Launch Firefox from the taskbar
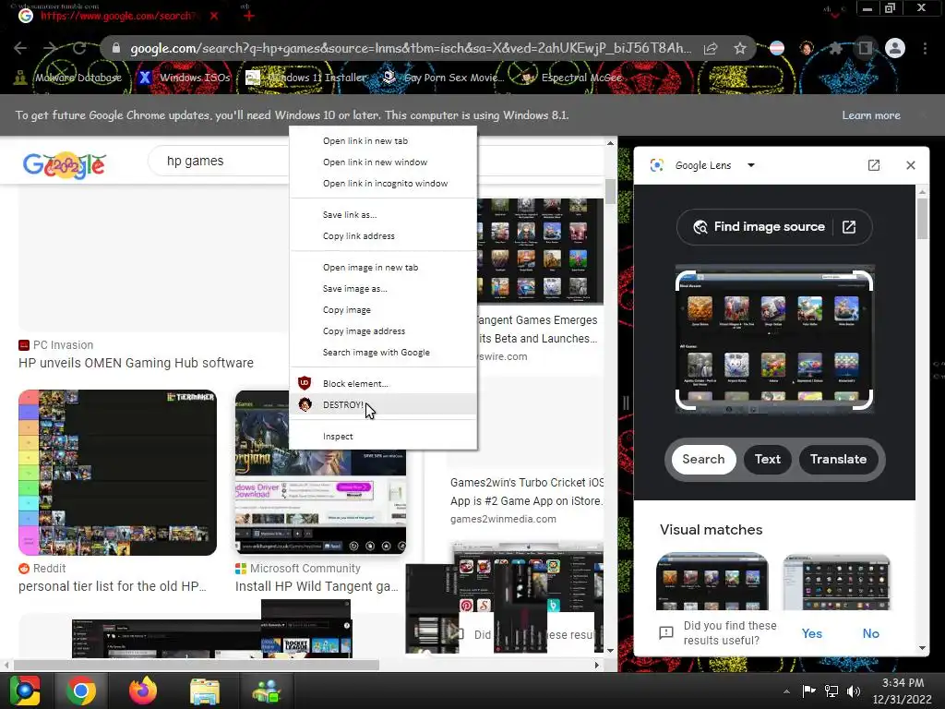The height and width of the screenshot is (709, 945). (x=143, y=691)
